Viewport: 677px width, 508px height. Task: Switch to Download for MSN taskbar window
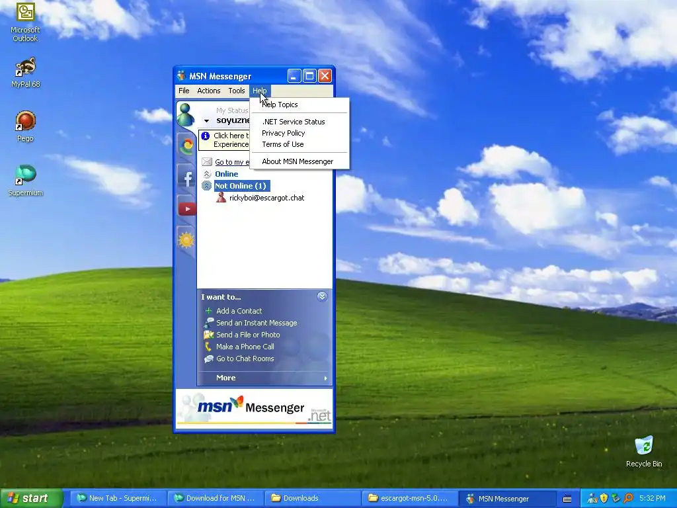tap(215, 499)
